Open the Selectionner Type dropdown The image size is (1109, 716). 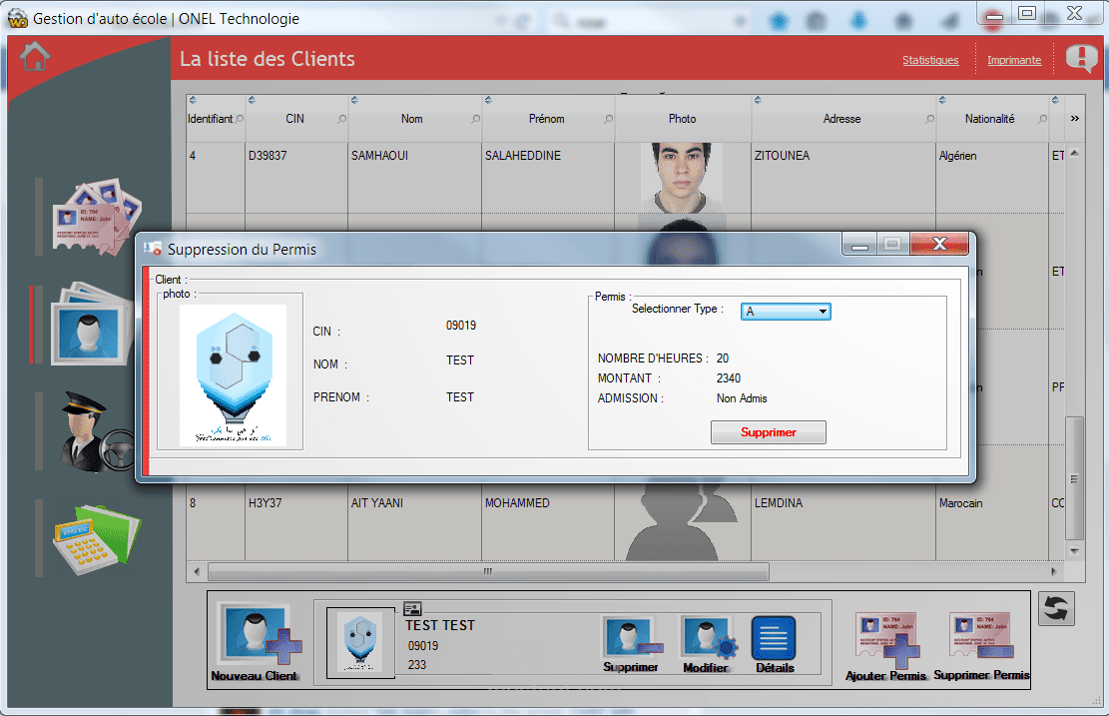(786, 312)
